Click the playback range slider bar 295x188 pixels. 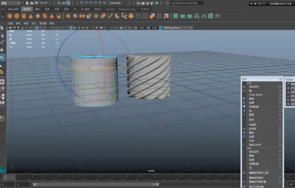96,184
